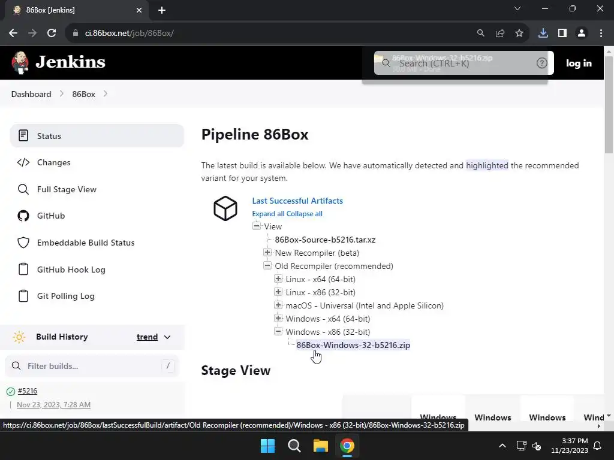Open a new browser tab
The width and height of the screenshot is (614, 460).
(162, 10)
